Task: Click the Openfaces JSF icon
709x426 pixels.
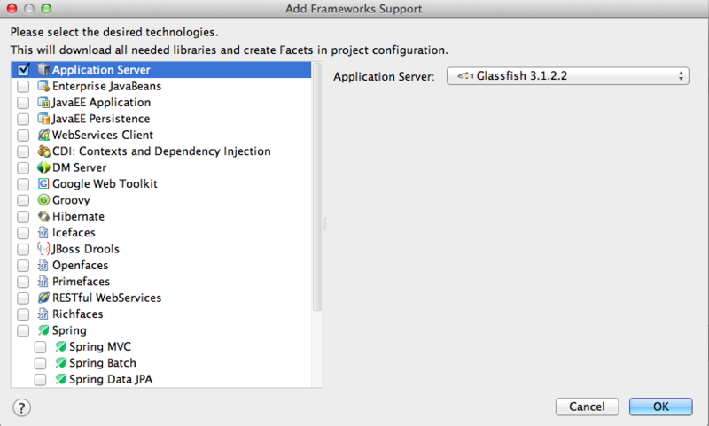Action: tap(43, 265)
